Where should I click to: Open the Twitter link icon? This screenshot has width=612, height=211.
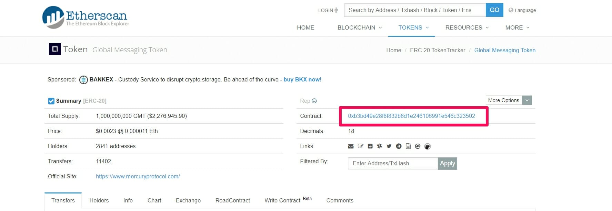[x=389, y=146]
